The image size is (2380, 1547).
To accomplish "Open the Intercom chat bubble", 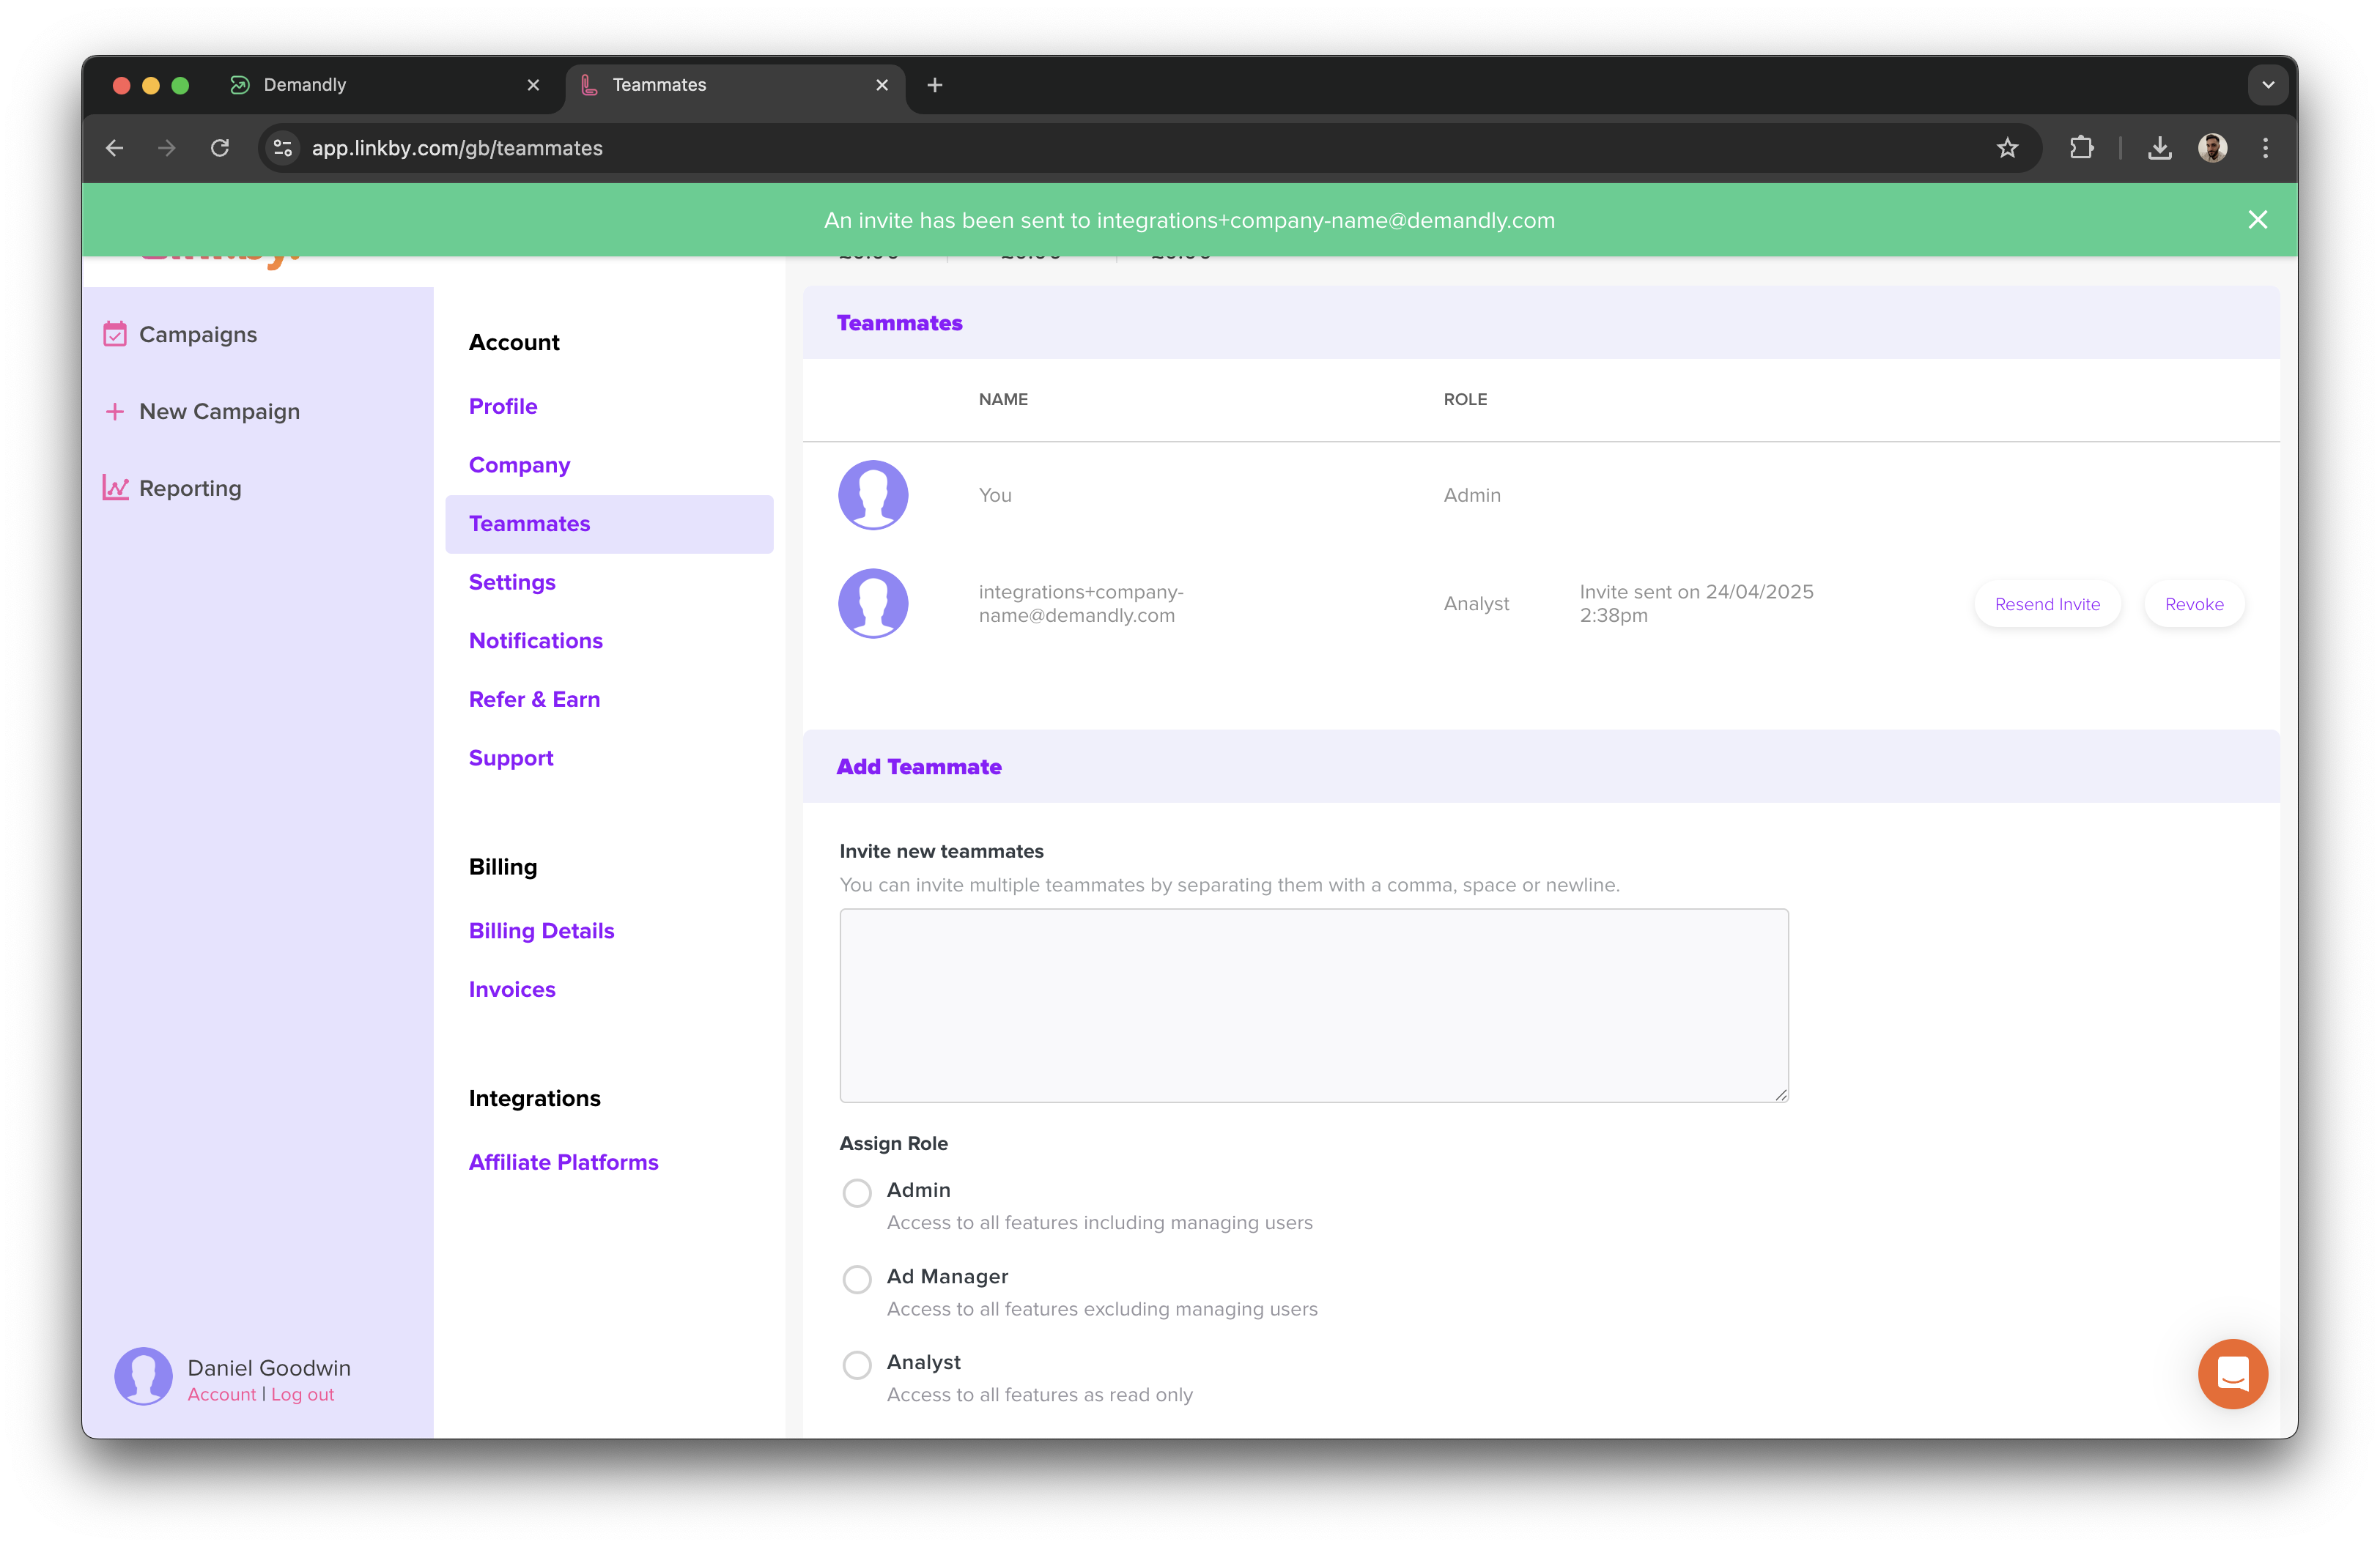I will [x=2233, y=1374].
